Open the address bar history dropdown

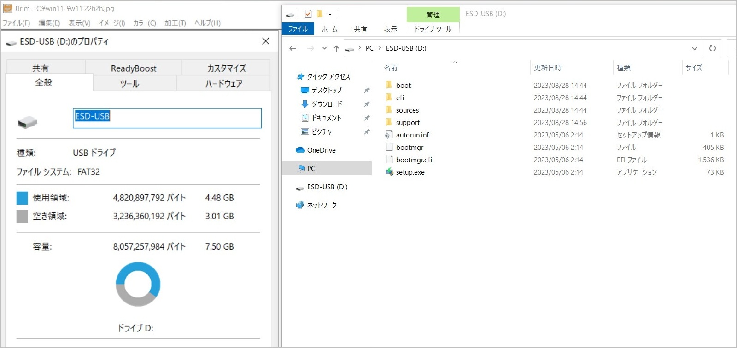click(694, 48)
